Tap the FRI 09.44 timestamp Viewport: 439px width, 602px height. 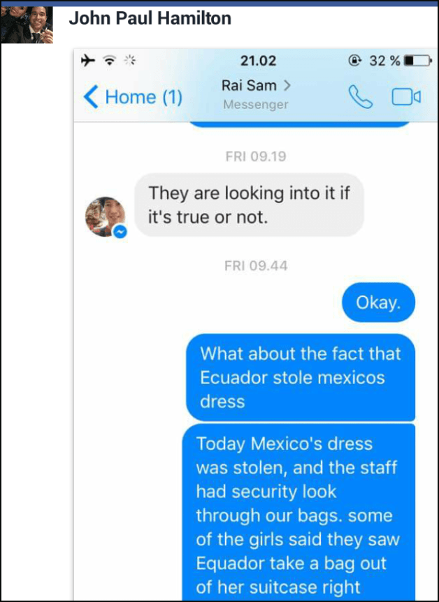click(256, 266)
